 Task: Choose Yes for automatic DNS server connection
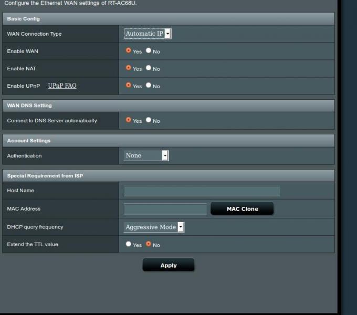tap(129, 120)
